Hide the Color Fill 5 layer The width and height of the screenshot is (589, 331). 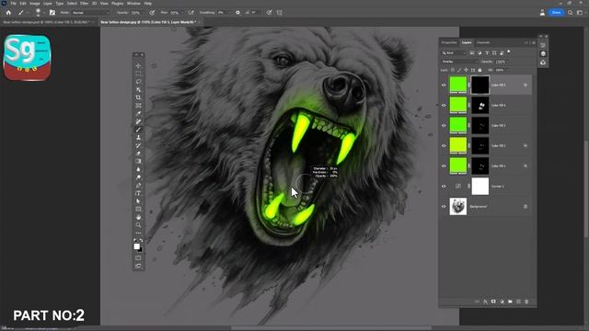coord(444,86)
